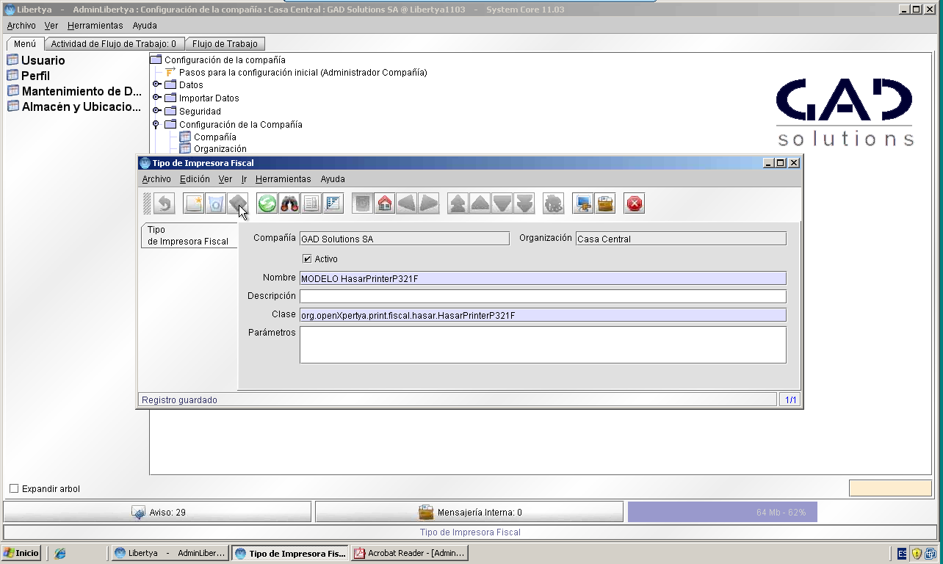Click into the Descripción input field
The image size is (943, 564).
(543, 296)
